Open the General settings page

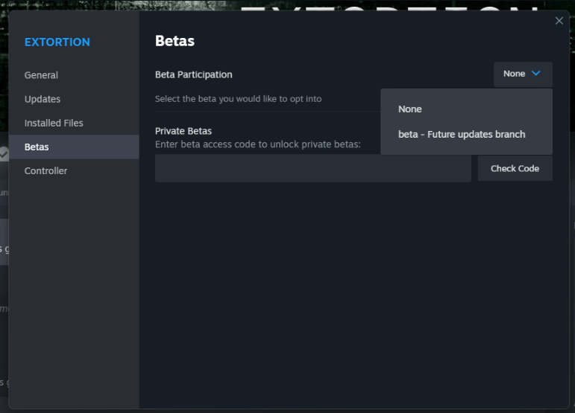(x=74, y=75)
